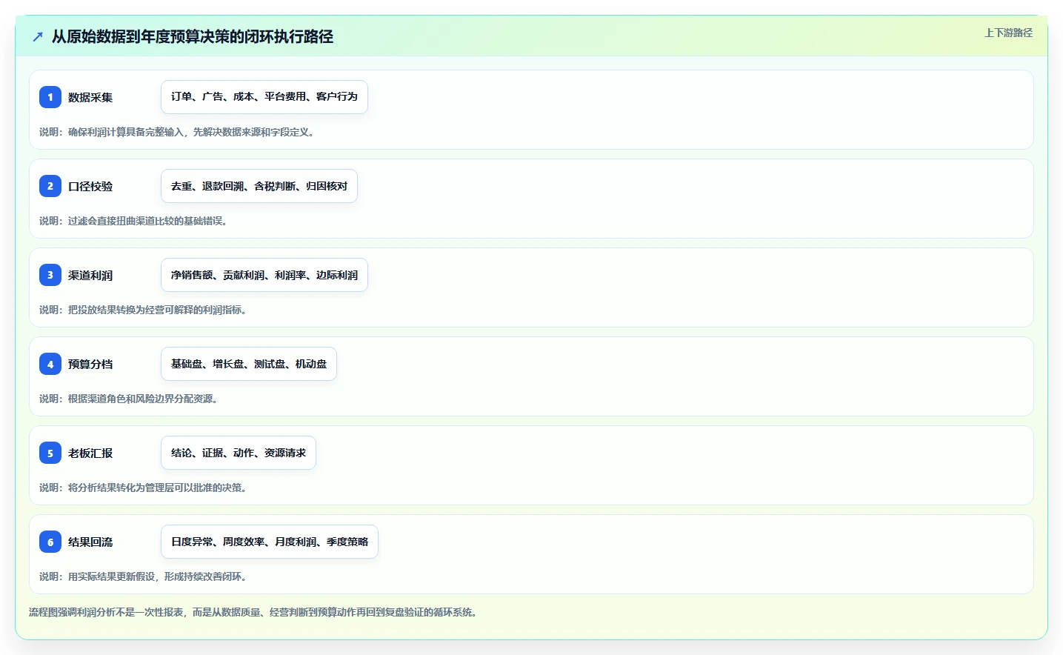Select the title 从原始数据到年度预算决策的闭环执行路径
Viewport: 1063px width, 655px height.
(193, 36)
